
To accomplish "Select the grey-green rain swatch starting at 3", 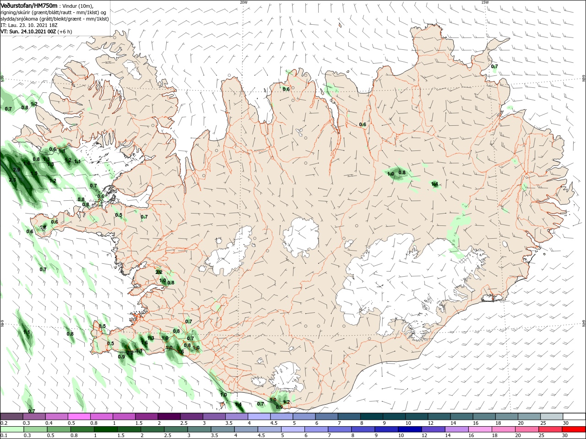I will (200, 429).
